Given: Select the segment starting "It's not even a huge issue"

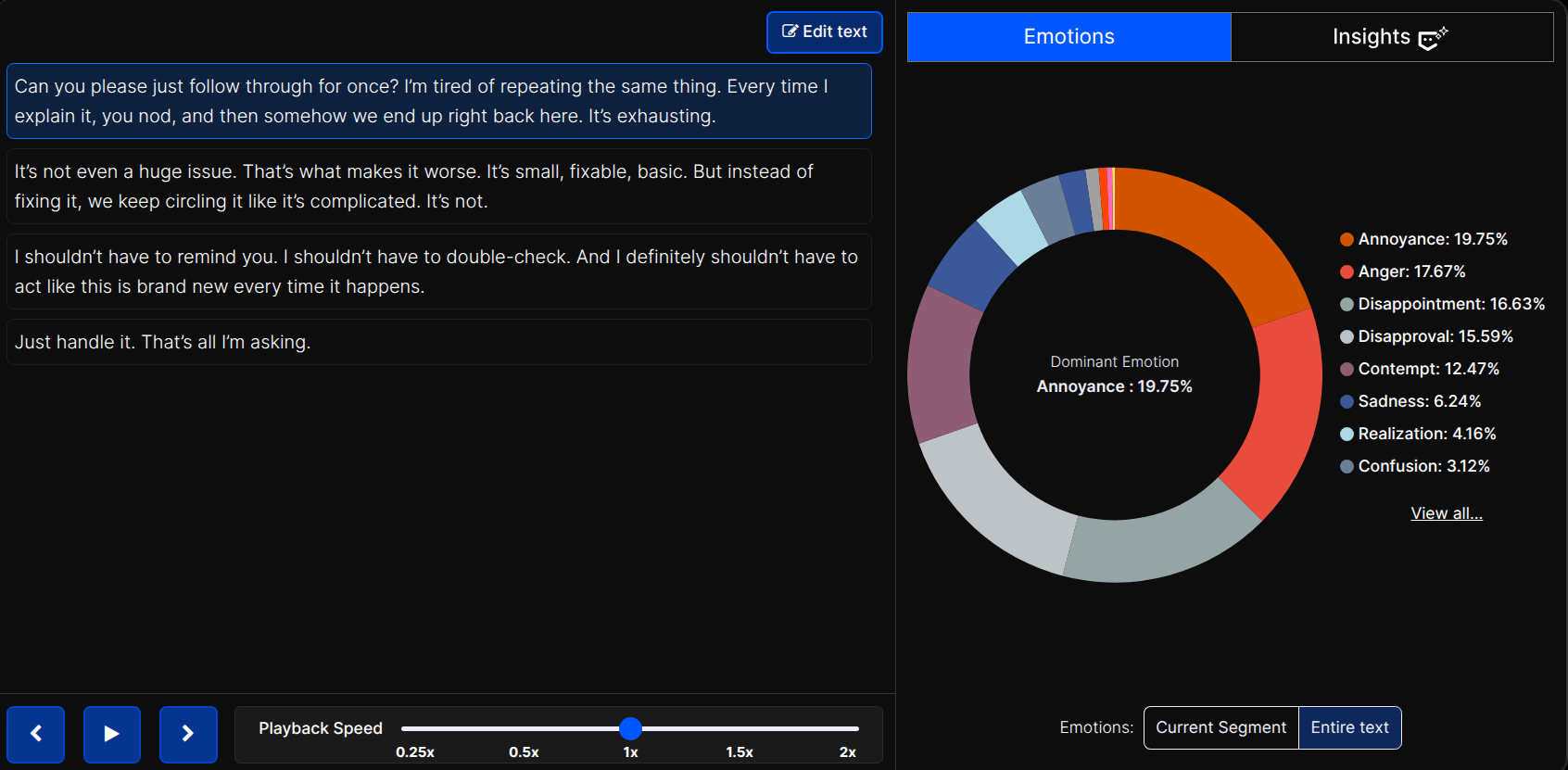Looking at the screenshot, I should (438, 186).
